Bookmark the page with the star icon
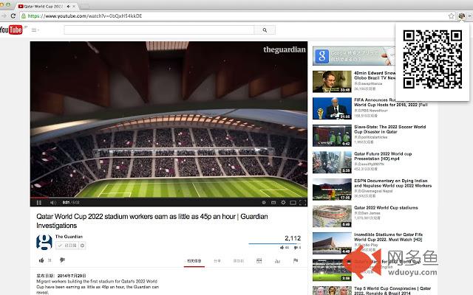This screenshot has height=295, width=473. pyautogui.click(x=452, y=16)
